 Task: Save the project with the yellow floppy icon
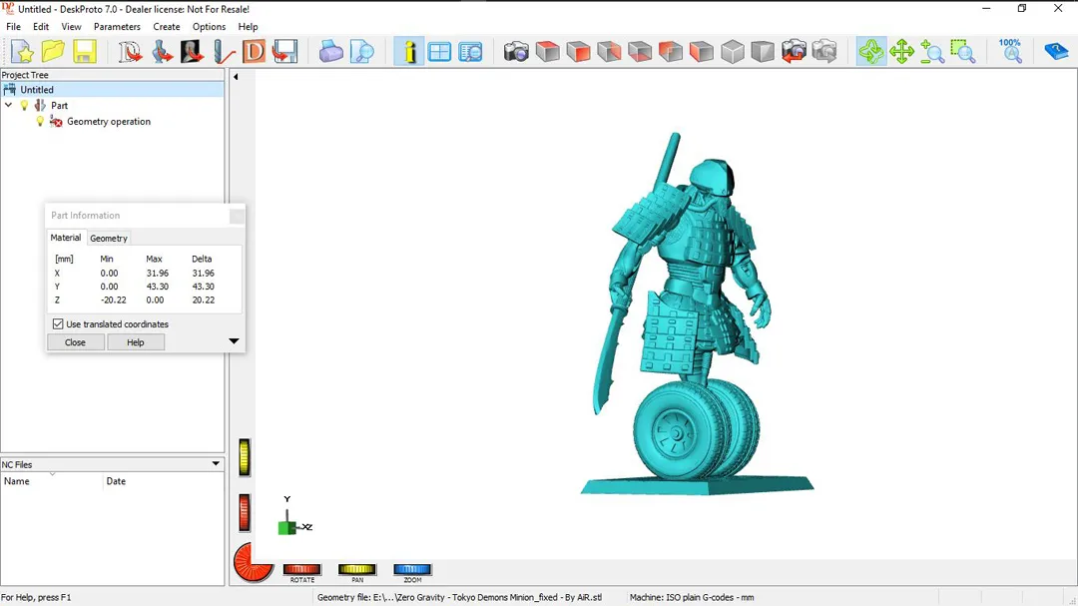point(84,52)
